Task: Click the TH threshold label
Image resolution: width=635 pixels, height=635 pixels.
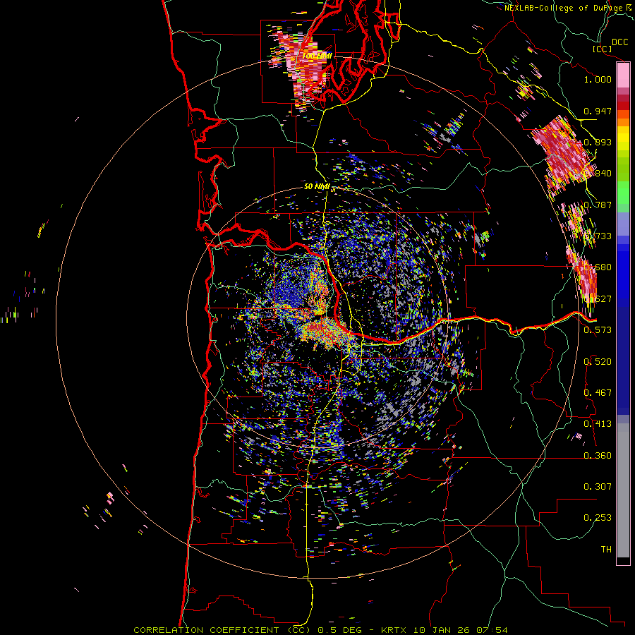Action: [606, 550]
